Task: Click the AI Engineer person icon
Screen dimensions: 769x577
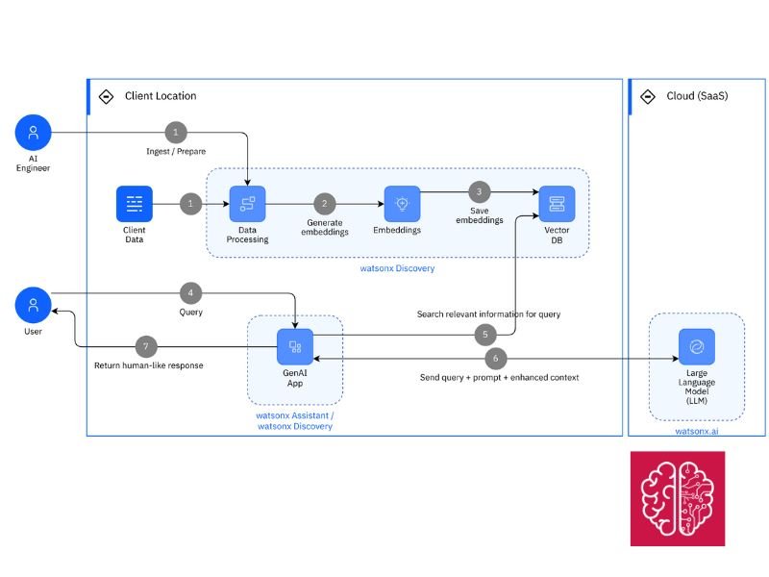Action: tap(33, 133)
